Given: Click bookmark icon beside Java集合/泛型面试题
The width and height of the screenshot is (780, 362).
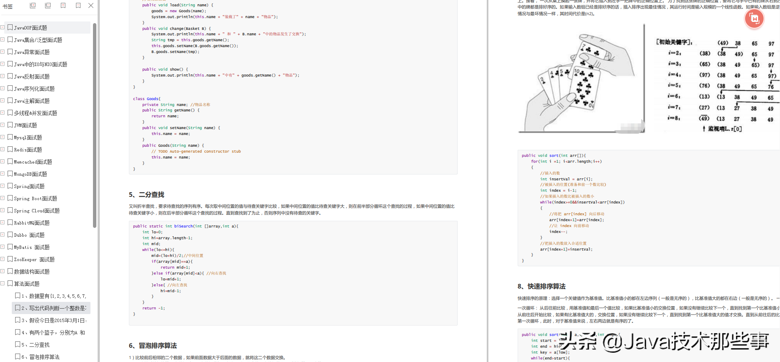Looking at the screenshot, I should (x=10, y=40).
